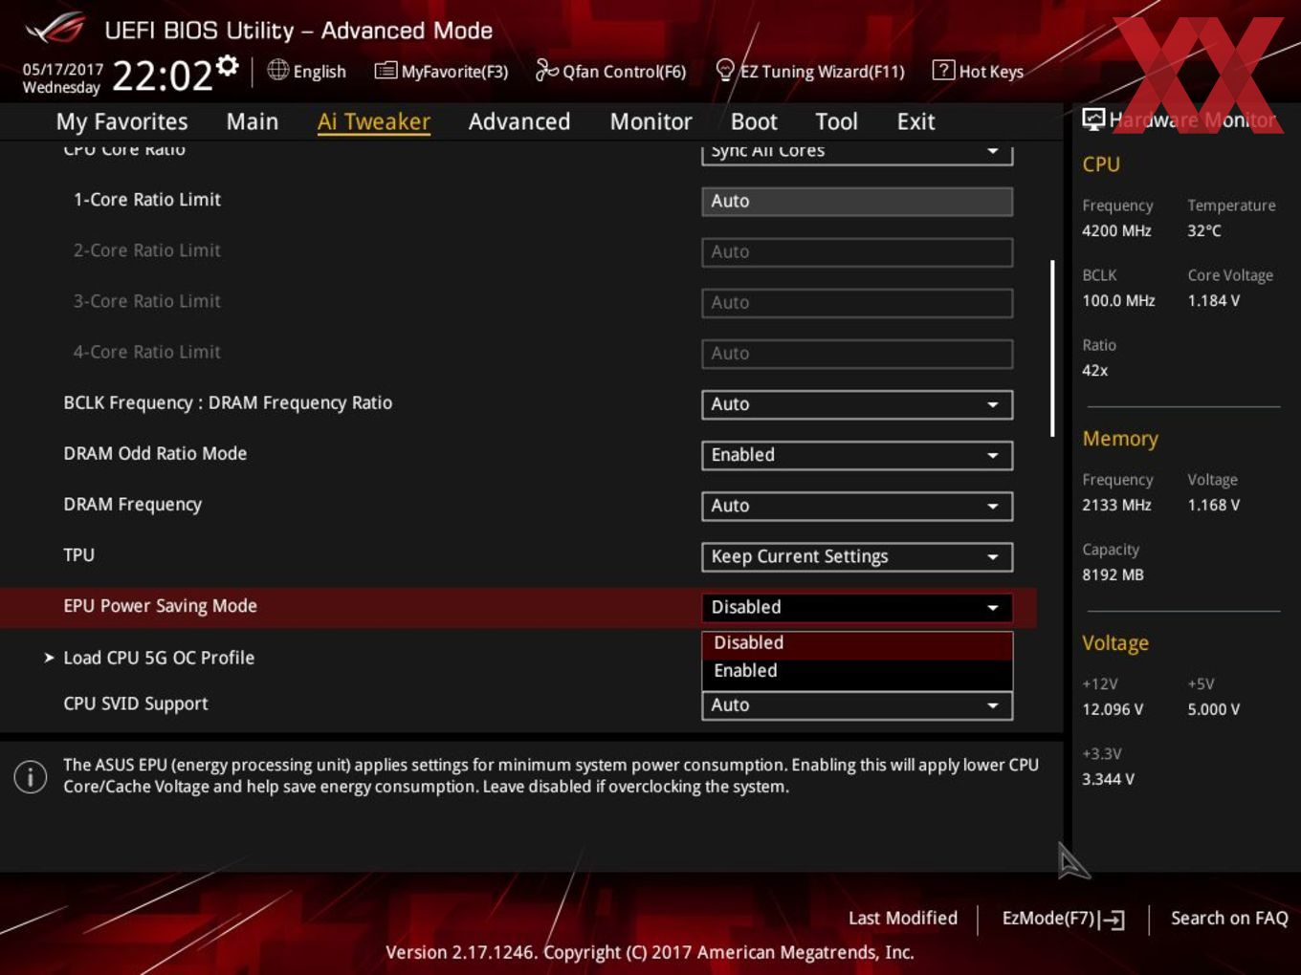Select the Ai Tweaker tab

coord(374,121)
